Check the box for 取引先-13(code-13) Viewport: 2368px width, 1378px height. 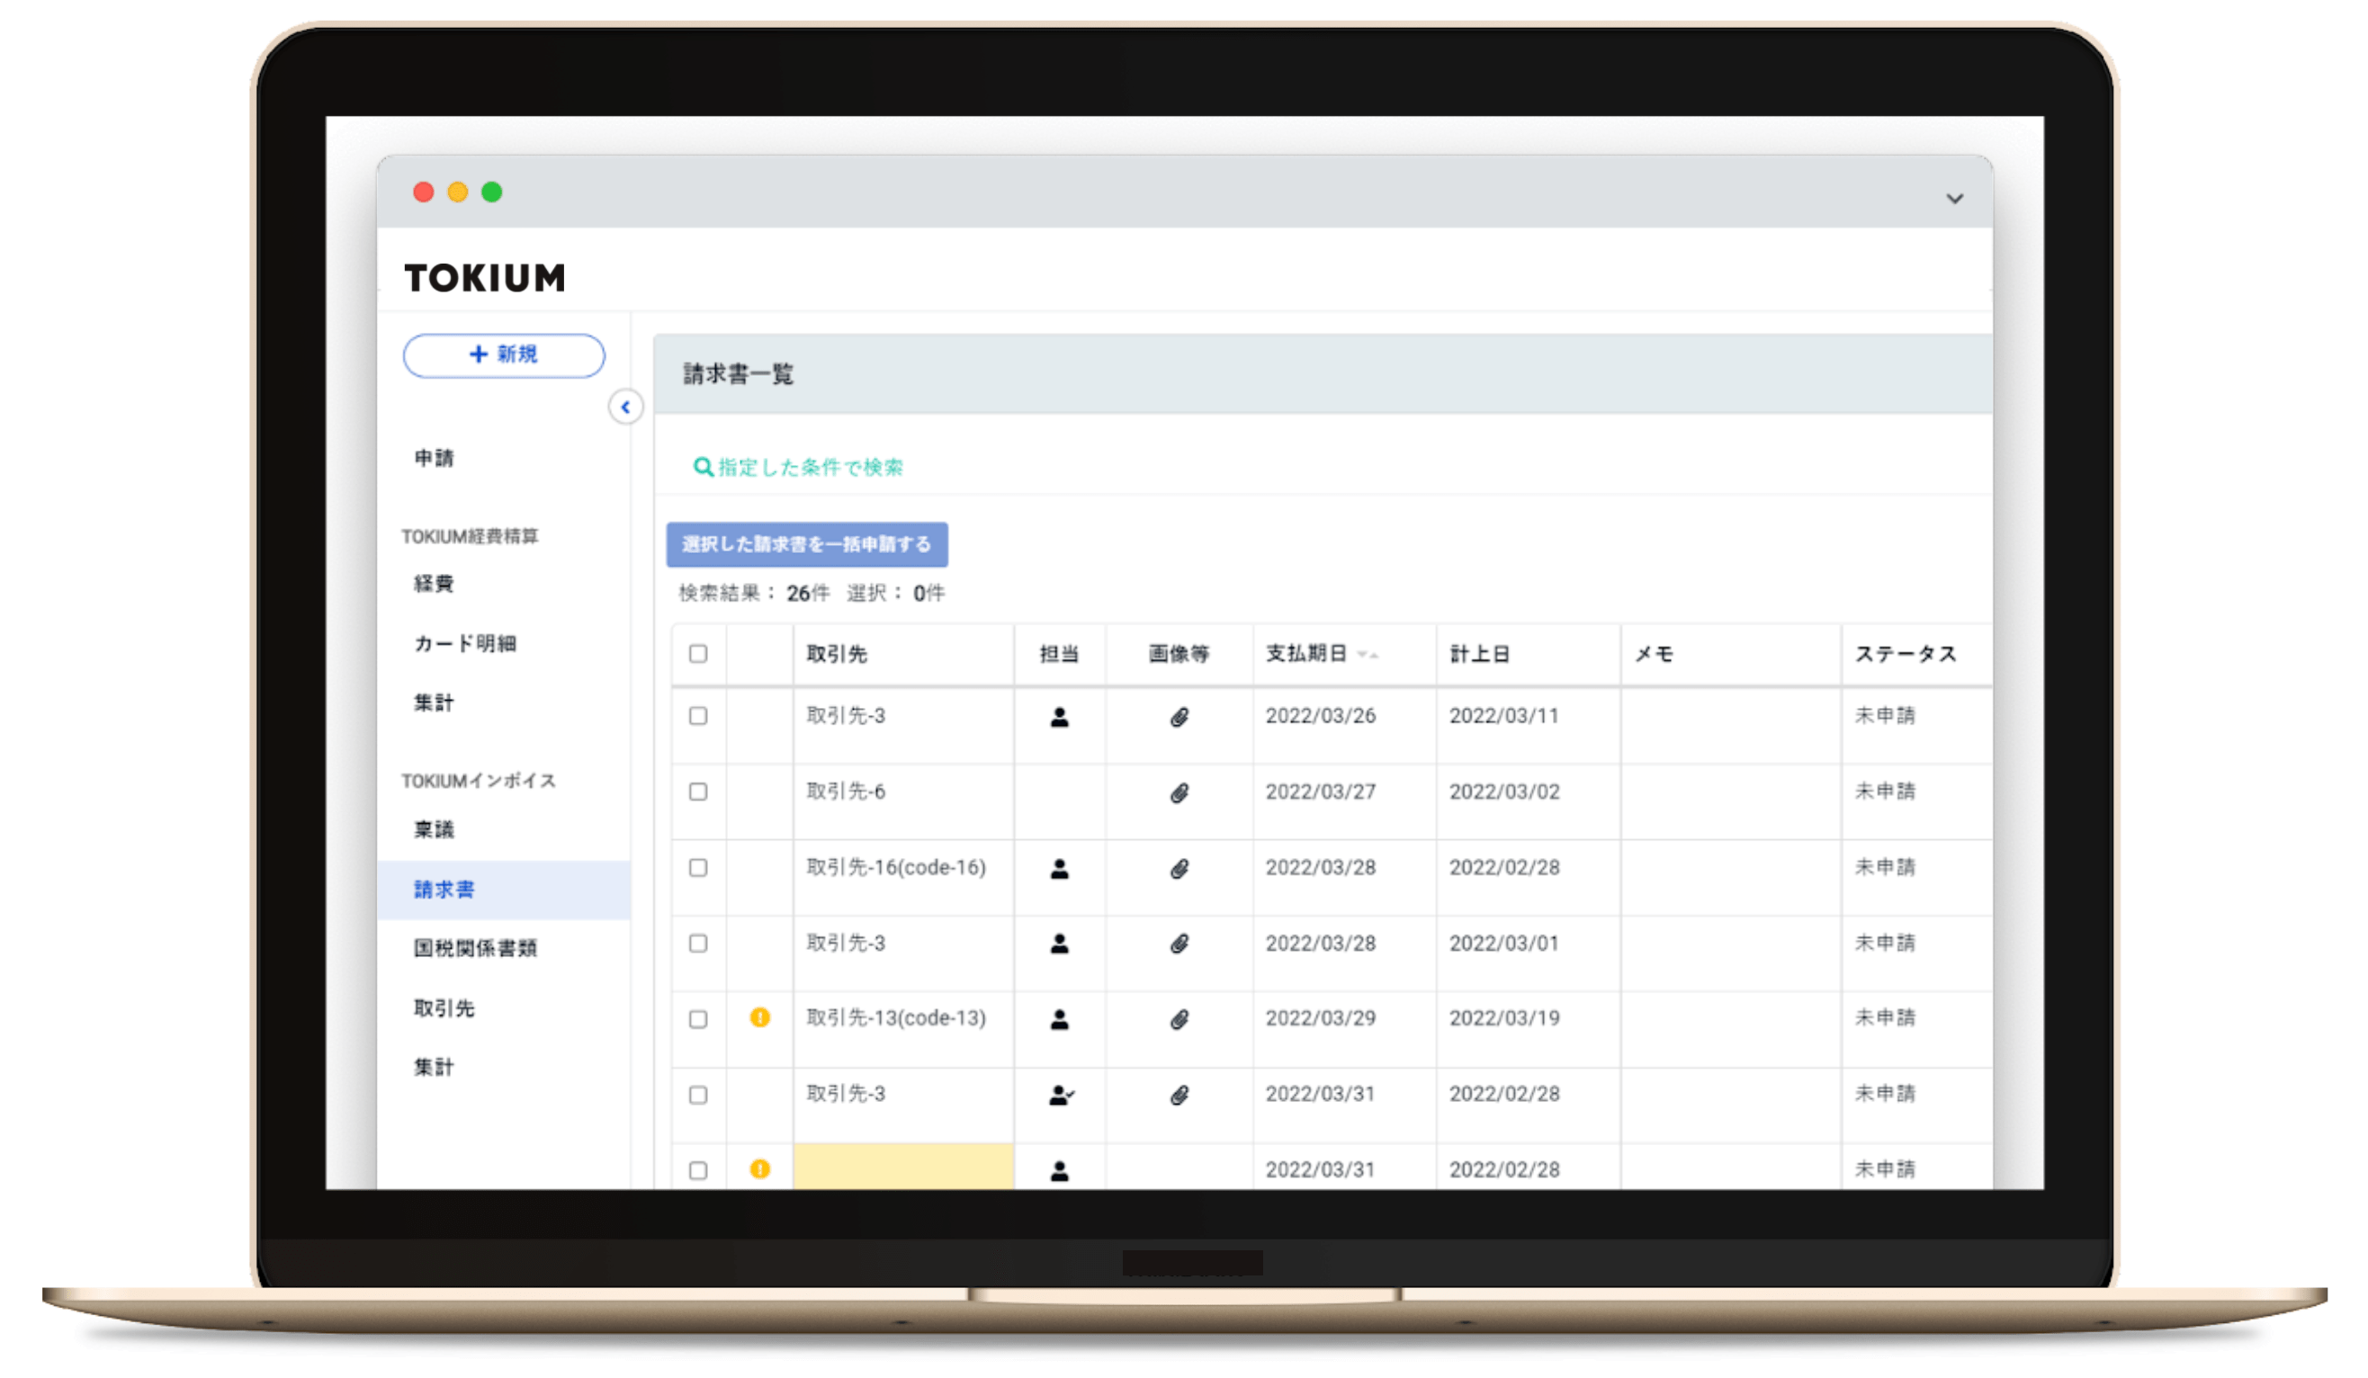pyautogui.click(x=697, y=1019)
